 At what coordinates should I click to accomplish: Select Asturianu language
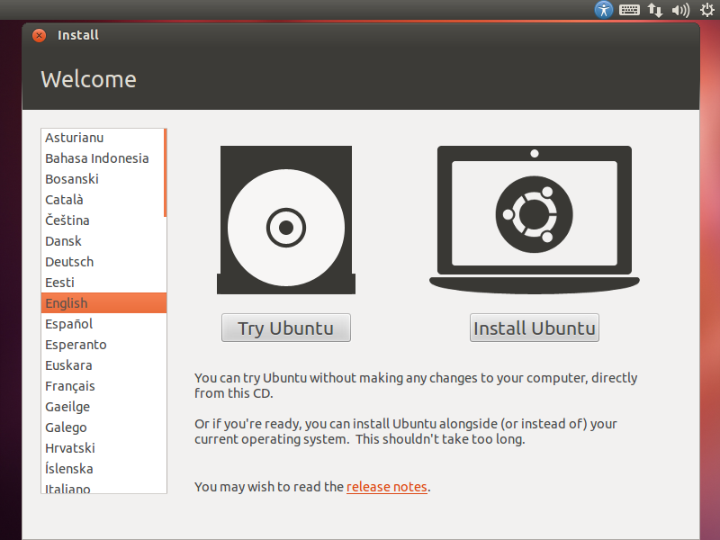(103, 138)
